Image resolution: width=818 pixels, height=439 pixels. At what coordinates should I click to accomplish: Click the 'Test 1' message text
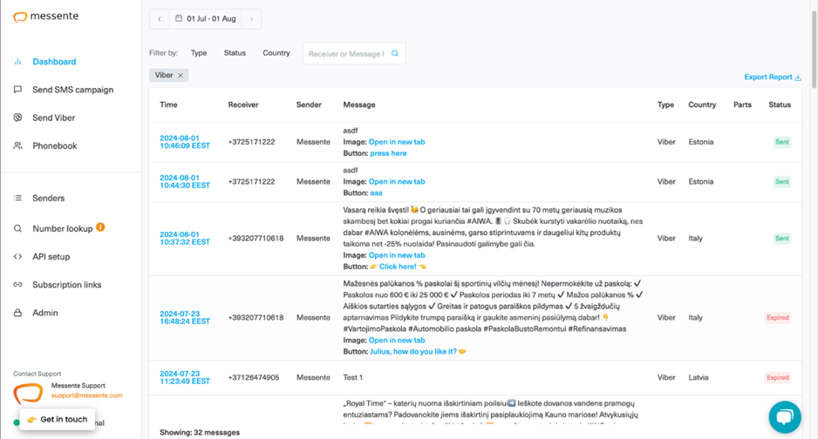(352, 377)
